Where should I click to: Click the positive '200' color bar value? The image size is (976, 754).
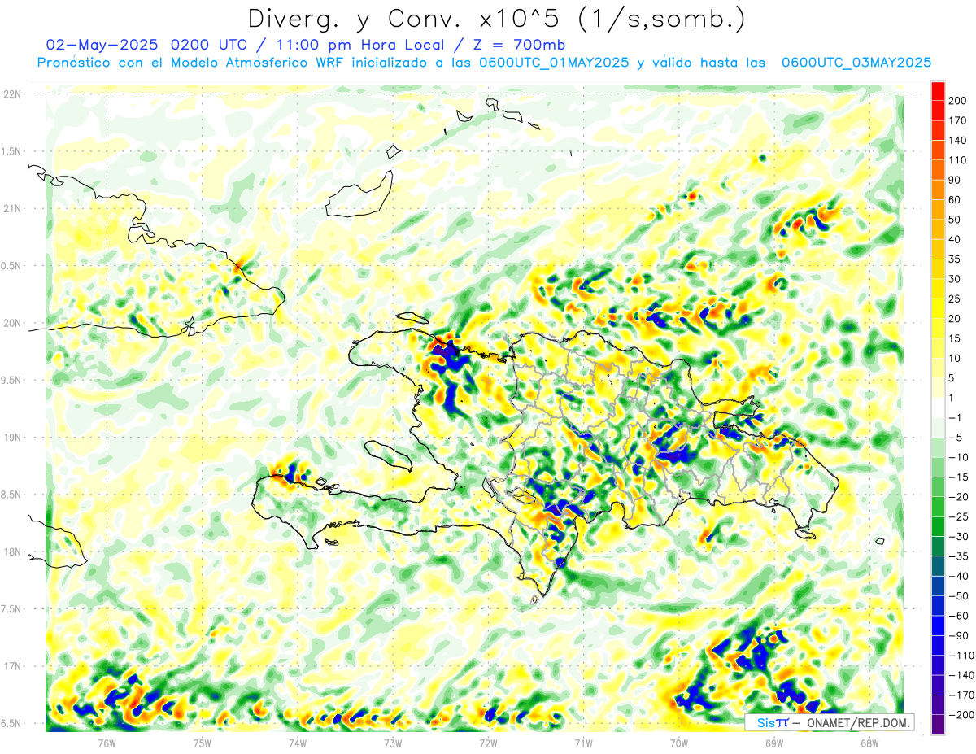tap(958, 101)
